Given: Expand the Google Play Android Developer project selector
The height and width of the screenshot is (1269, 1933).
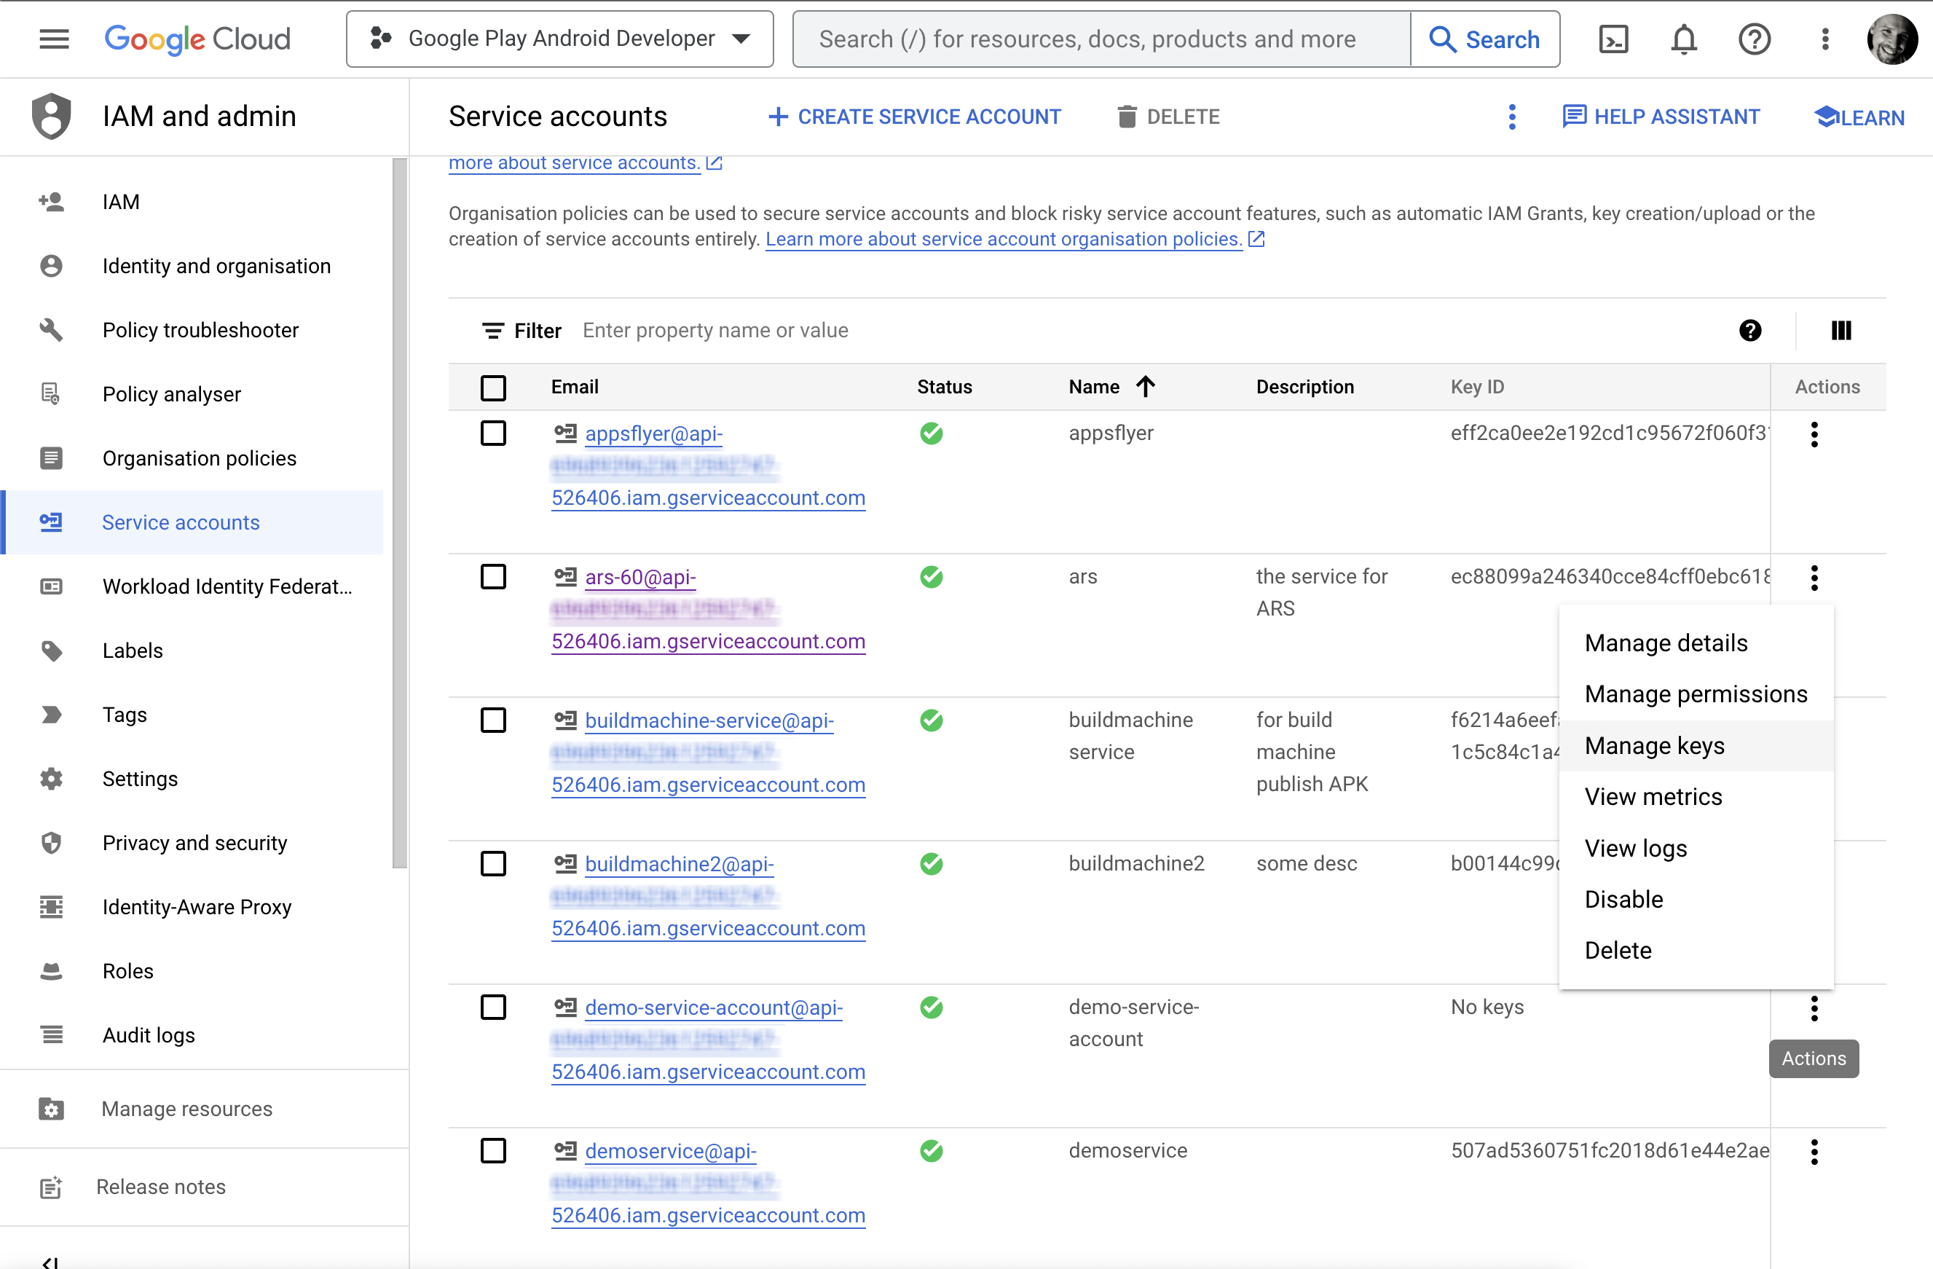Looking at the screenshot, I should point(559,39).
